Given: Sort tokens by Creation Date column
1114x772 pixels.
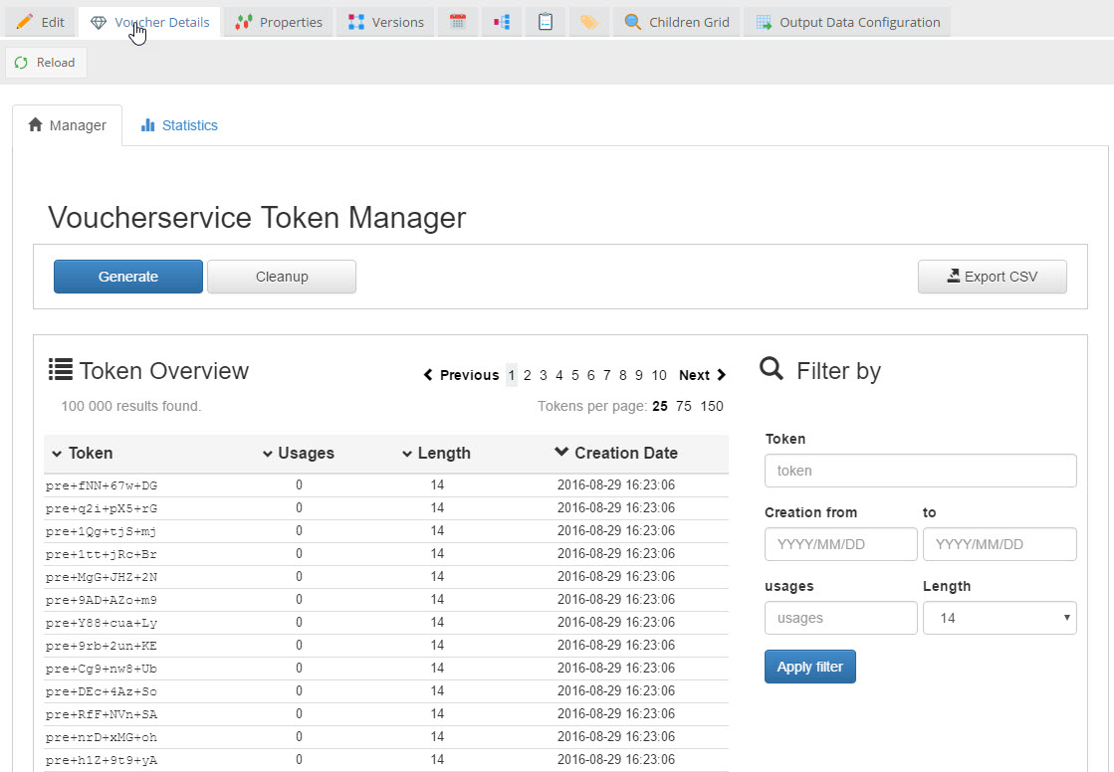Looking at the screenshot, I should [x=616, y=453].
